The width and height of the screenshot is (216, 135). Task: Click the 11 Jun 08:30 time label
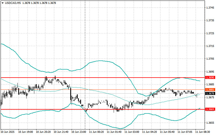(203, 132)
